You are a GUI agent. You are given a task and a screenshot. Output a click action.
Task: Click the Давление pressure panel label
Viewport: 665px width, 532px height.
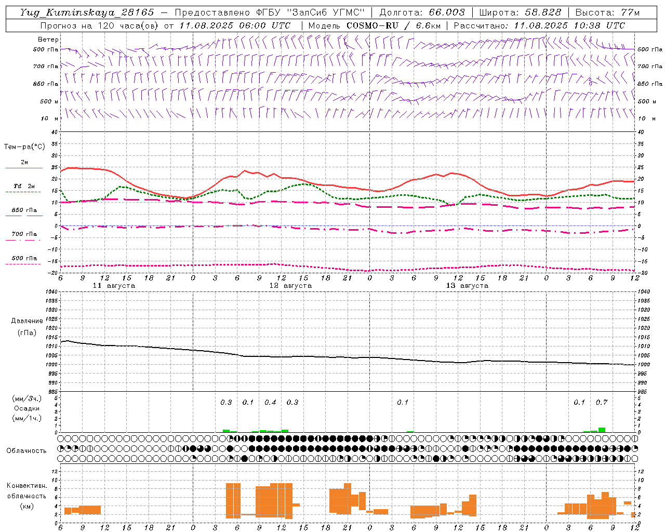click(27, 321)
